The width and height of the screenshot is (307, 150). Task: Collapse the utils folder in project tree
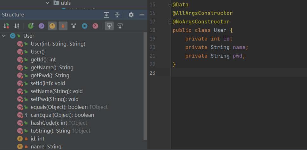tap(48, 3)
